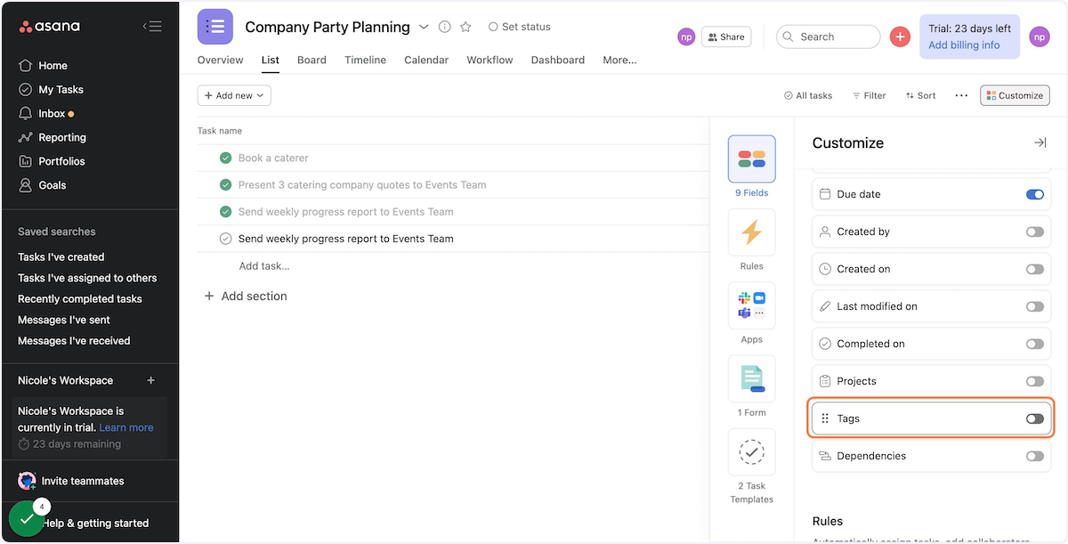Screen dimensions: 1068x544
Task: Open the green checkmark getting started badge
Action: pos(27,518)
